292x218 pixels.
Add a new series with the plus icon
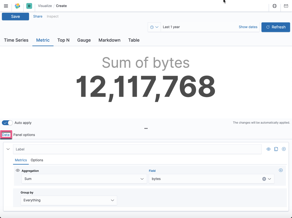pyautogui.click(x=284, y=149)
